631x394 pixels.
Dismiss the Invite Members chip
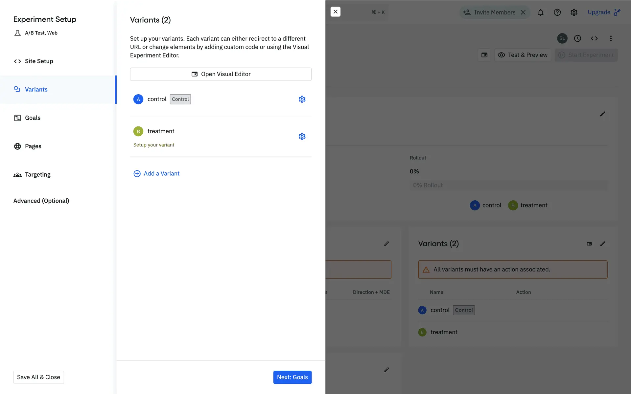coord(523,12)
